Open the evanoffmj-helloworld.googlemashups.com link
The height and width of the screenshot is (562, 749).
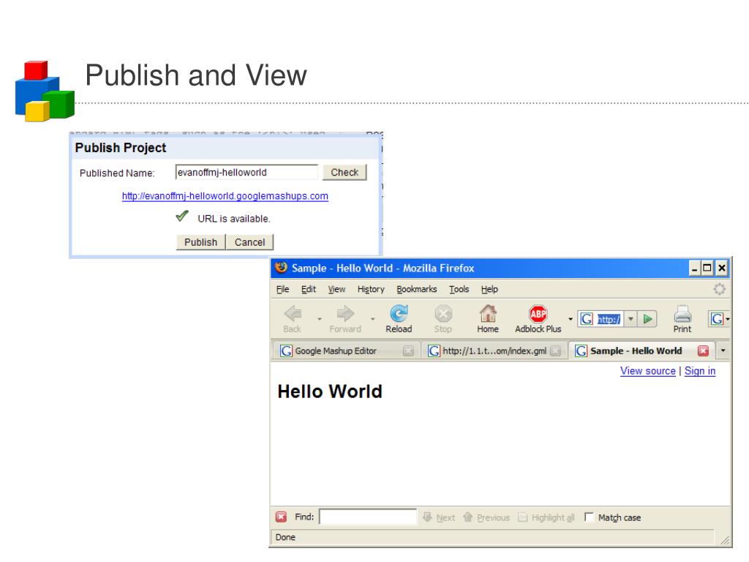(x=225, y=196)
